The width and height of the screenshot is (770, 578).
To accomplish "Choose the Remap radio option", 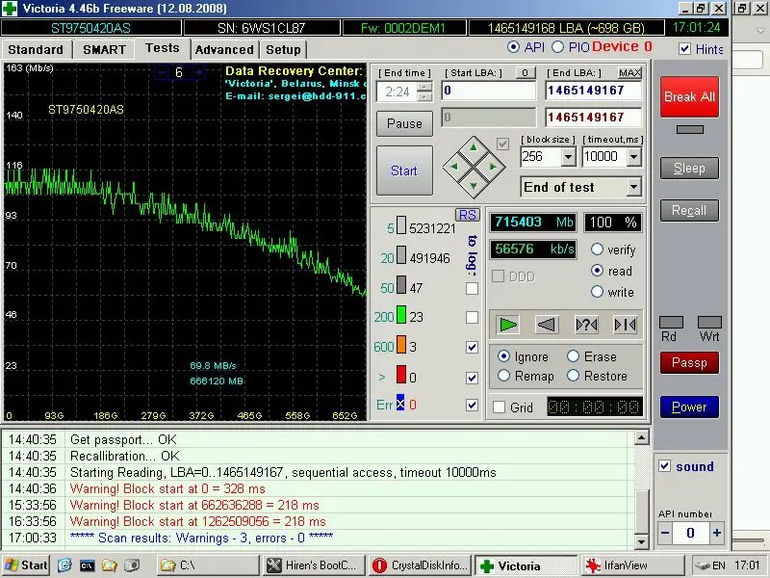I will tap(503, 377).
